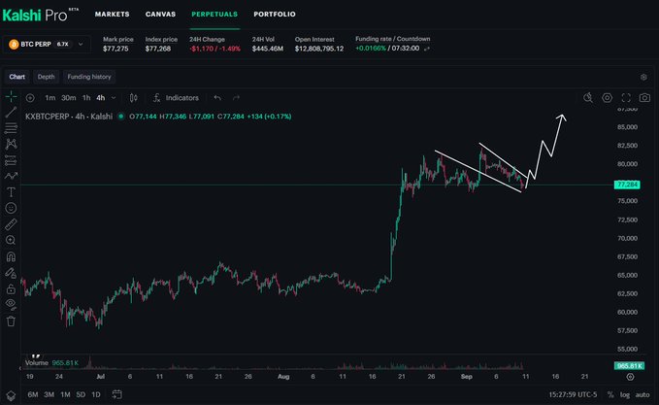Screen dimensions: 659x405
Task: Select the Text annotation tool
Action: (x=11, y=192)
